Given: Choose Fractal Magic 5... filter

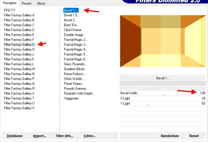Looking at the screenshot, I should coord(75,54).
